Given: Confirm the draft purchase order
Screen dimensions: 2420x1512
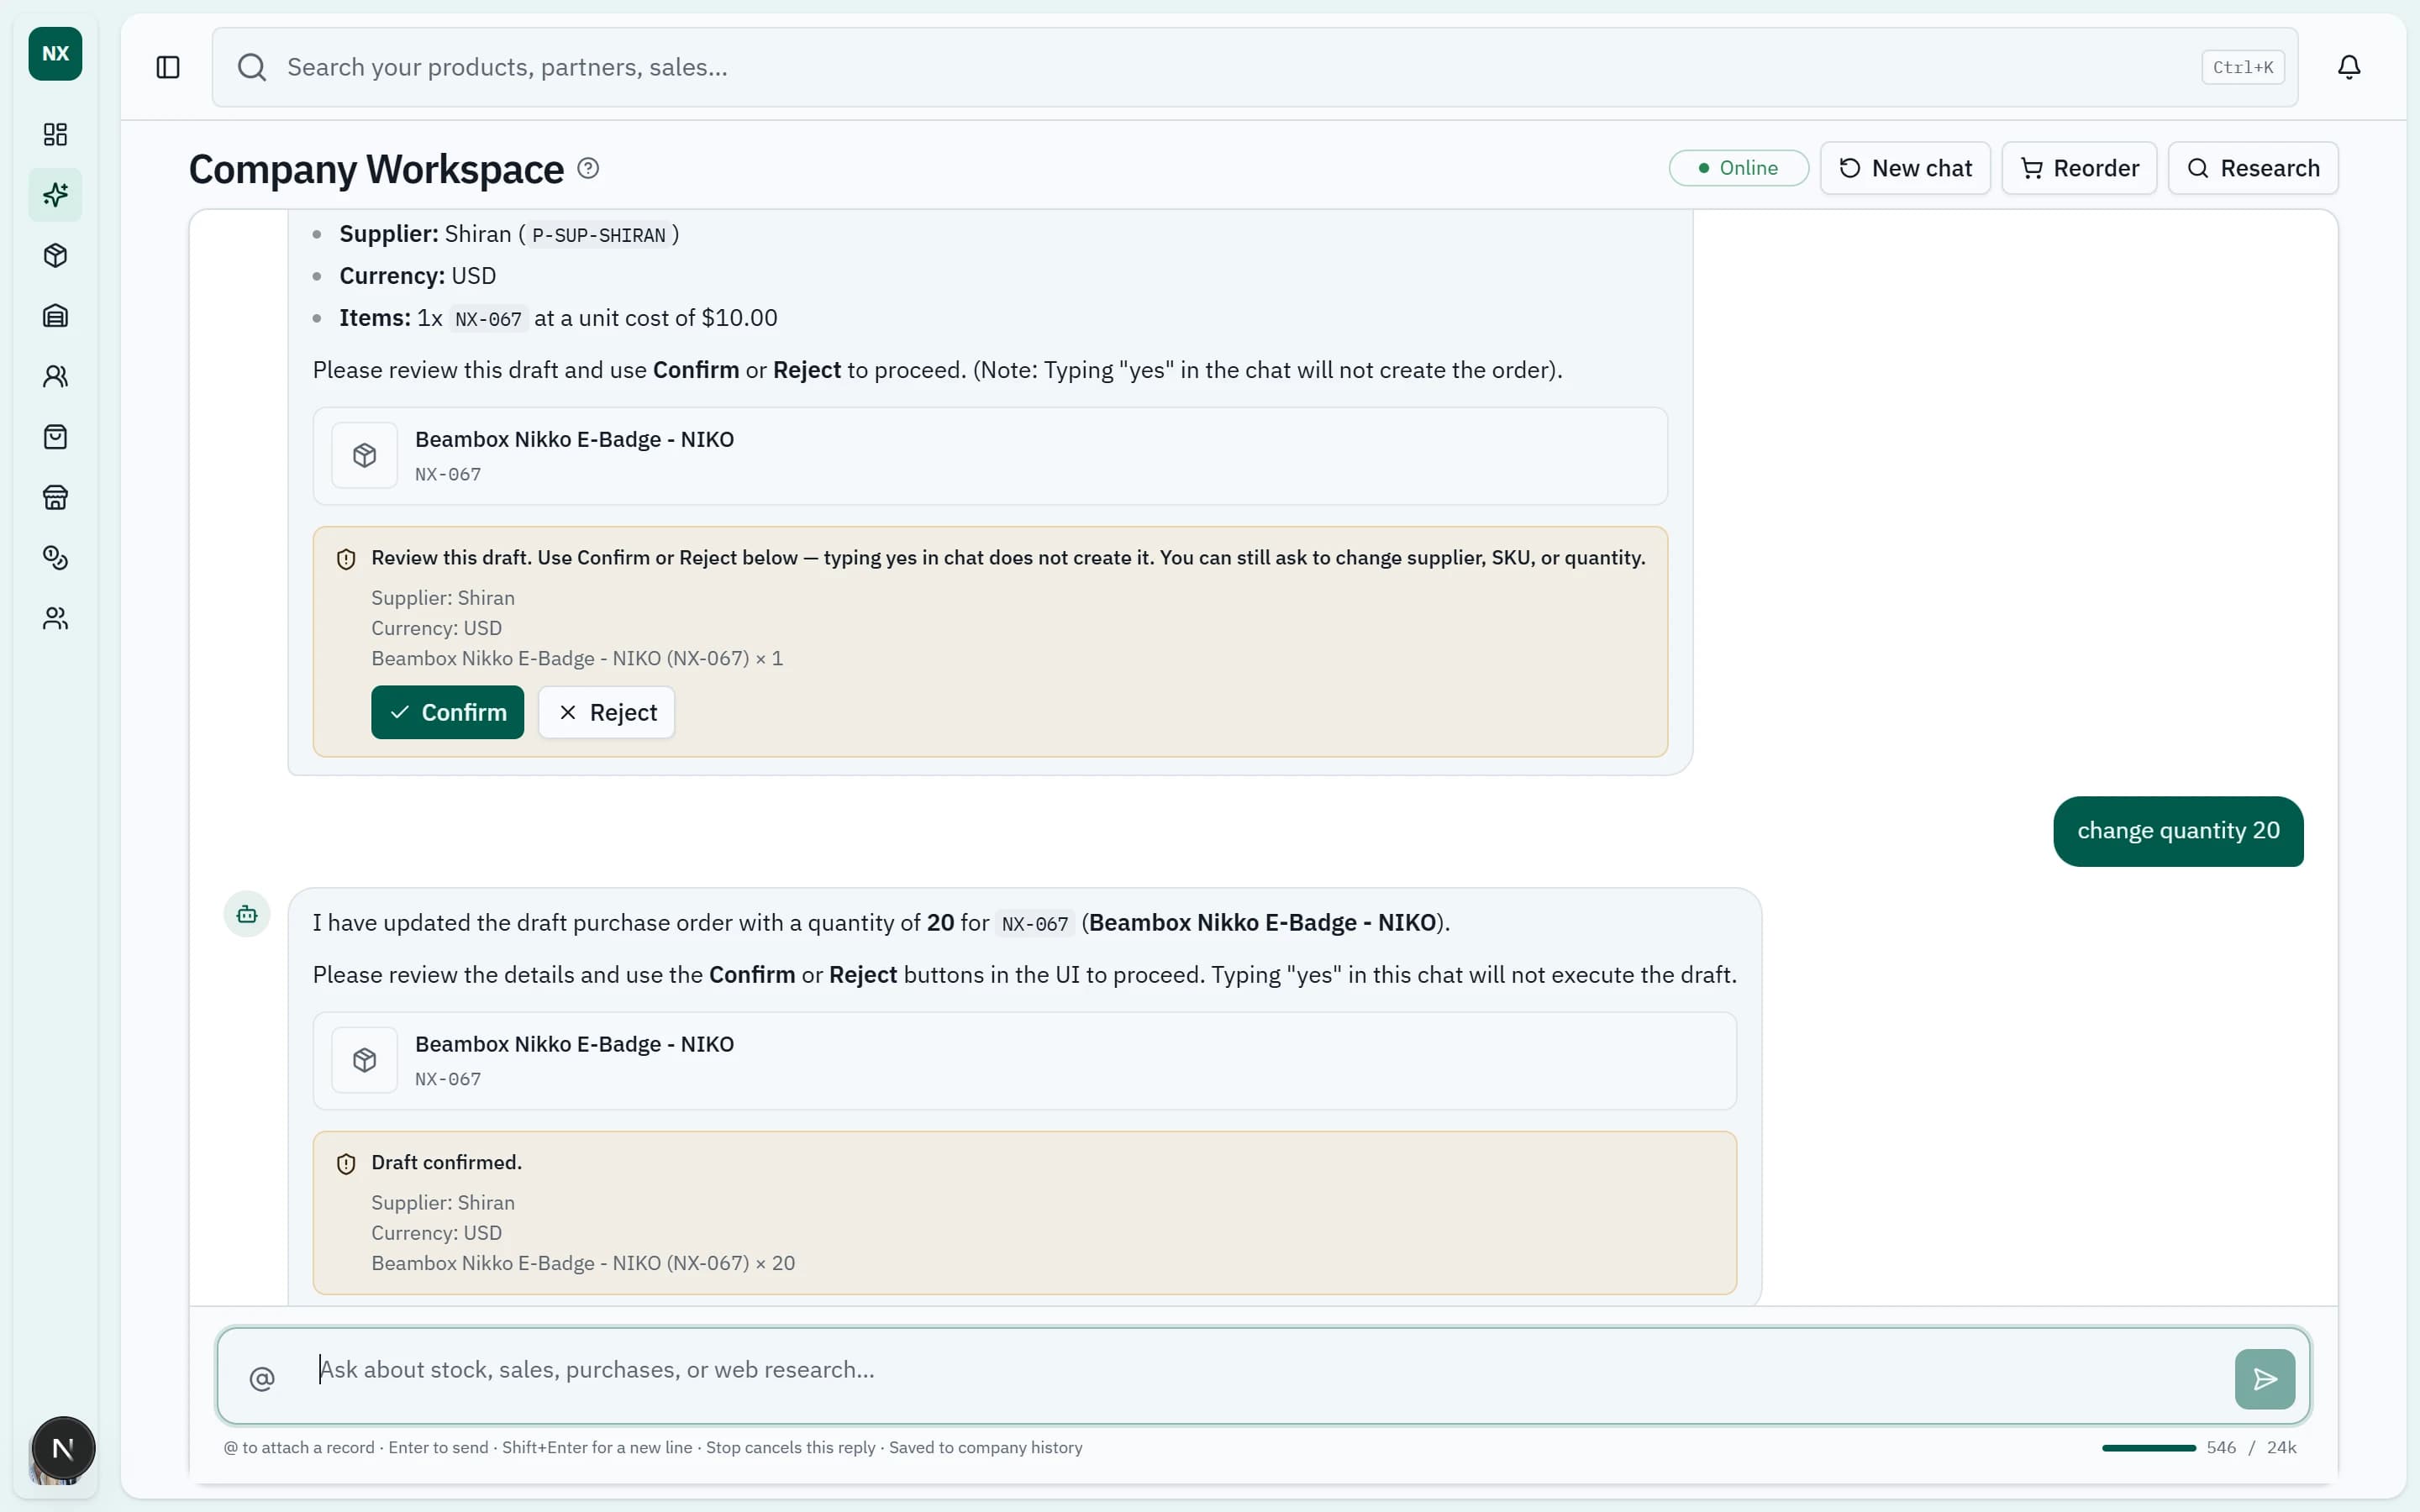Looking at the screenshot, I should (x=447, y=712).
